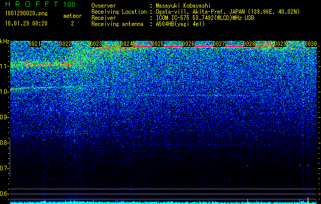Image resolution: width=321 pixels, height=204 pixels.
Task: Click the 0023 time marker
Action: point(96,44)
